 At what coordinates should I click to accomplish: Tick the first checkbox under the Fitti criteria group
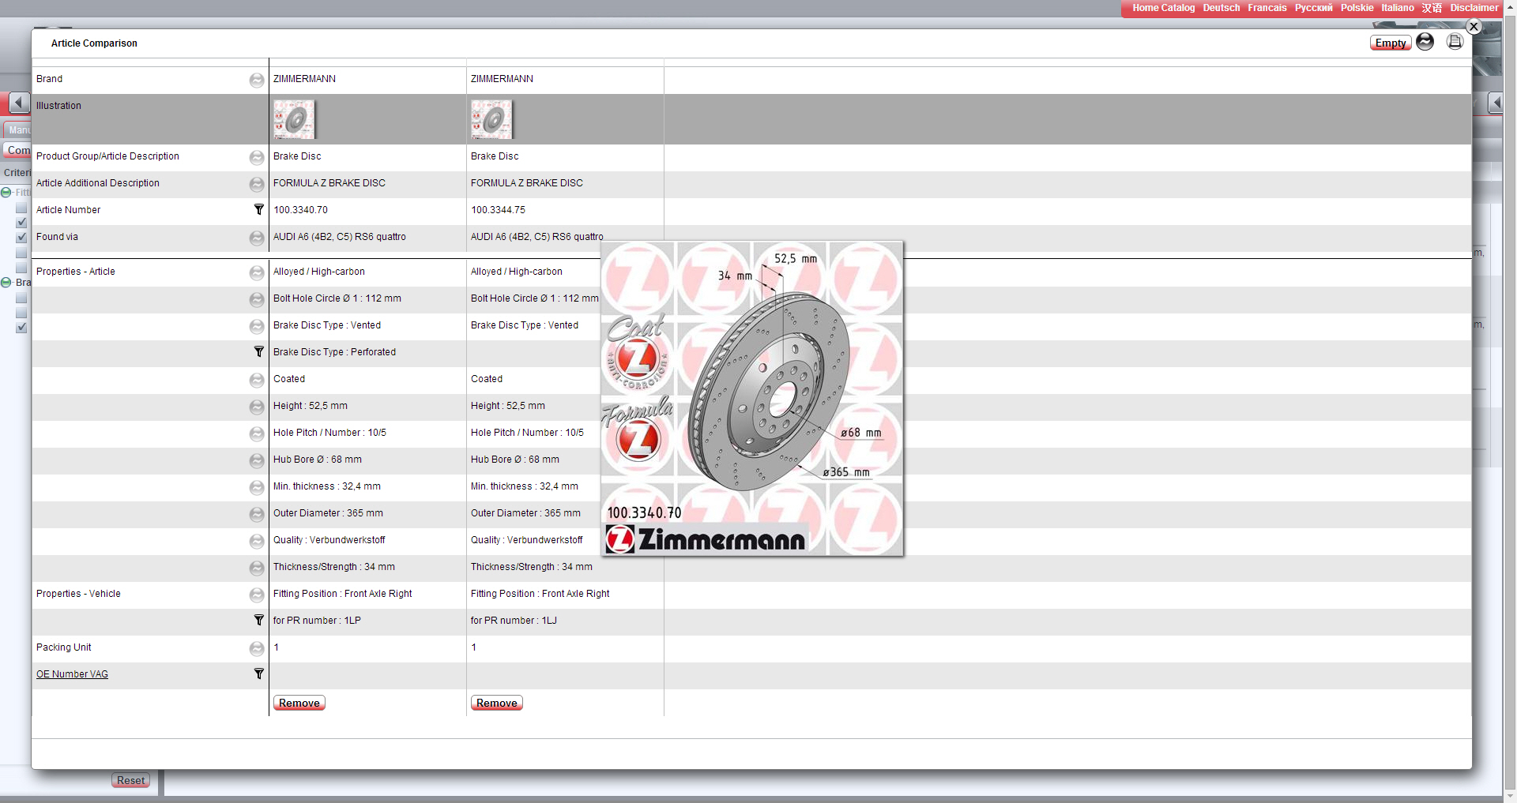click(21, 208)
